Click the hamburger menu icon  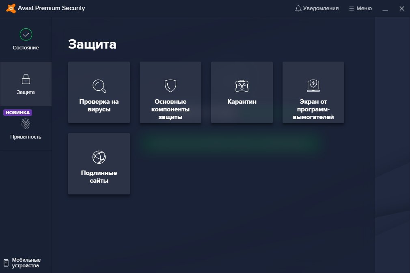point(352,9)
